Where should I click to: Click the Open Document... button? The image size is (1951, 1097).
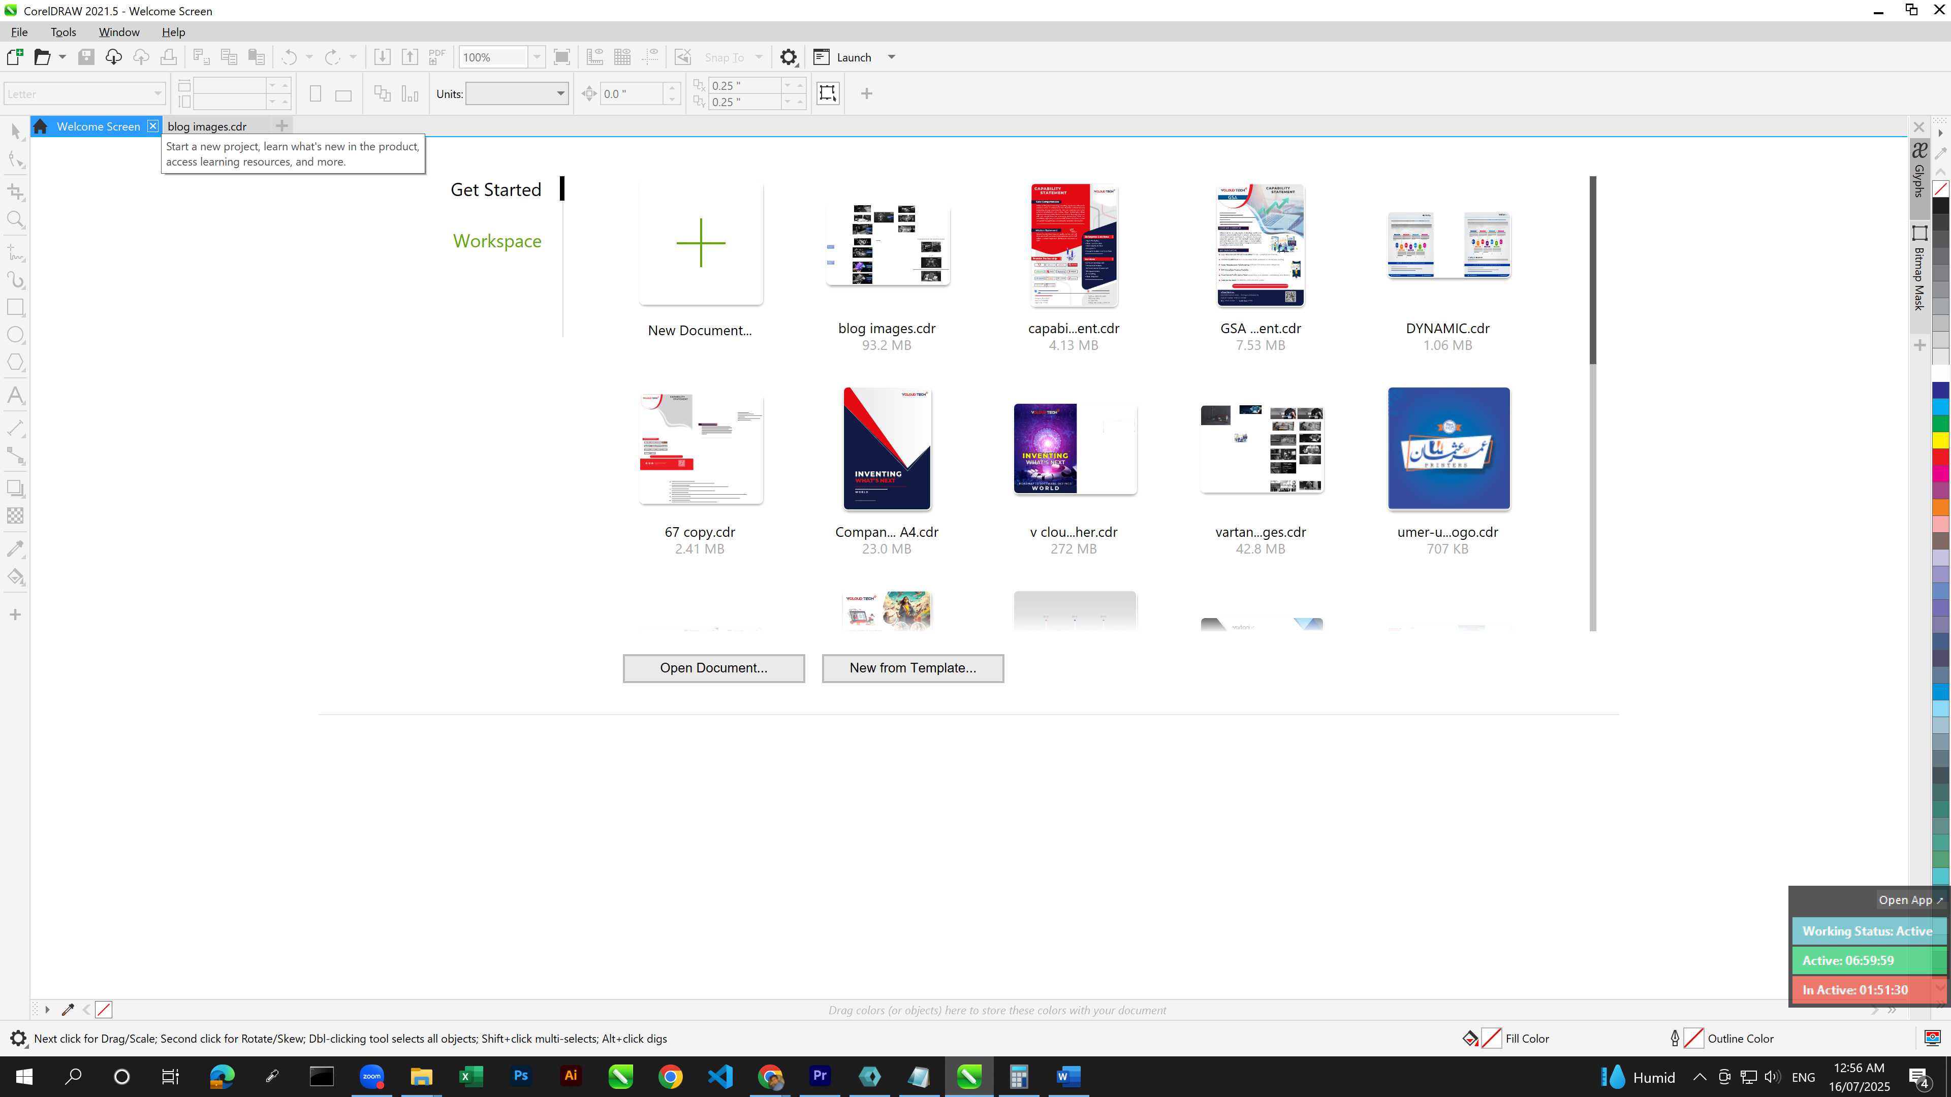pos(713,668)
